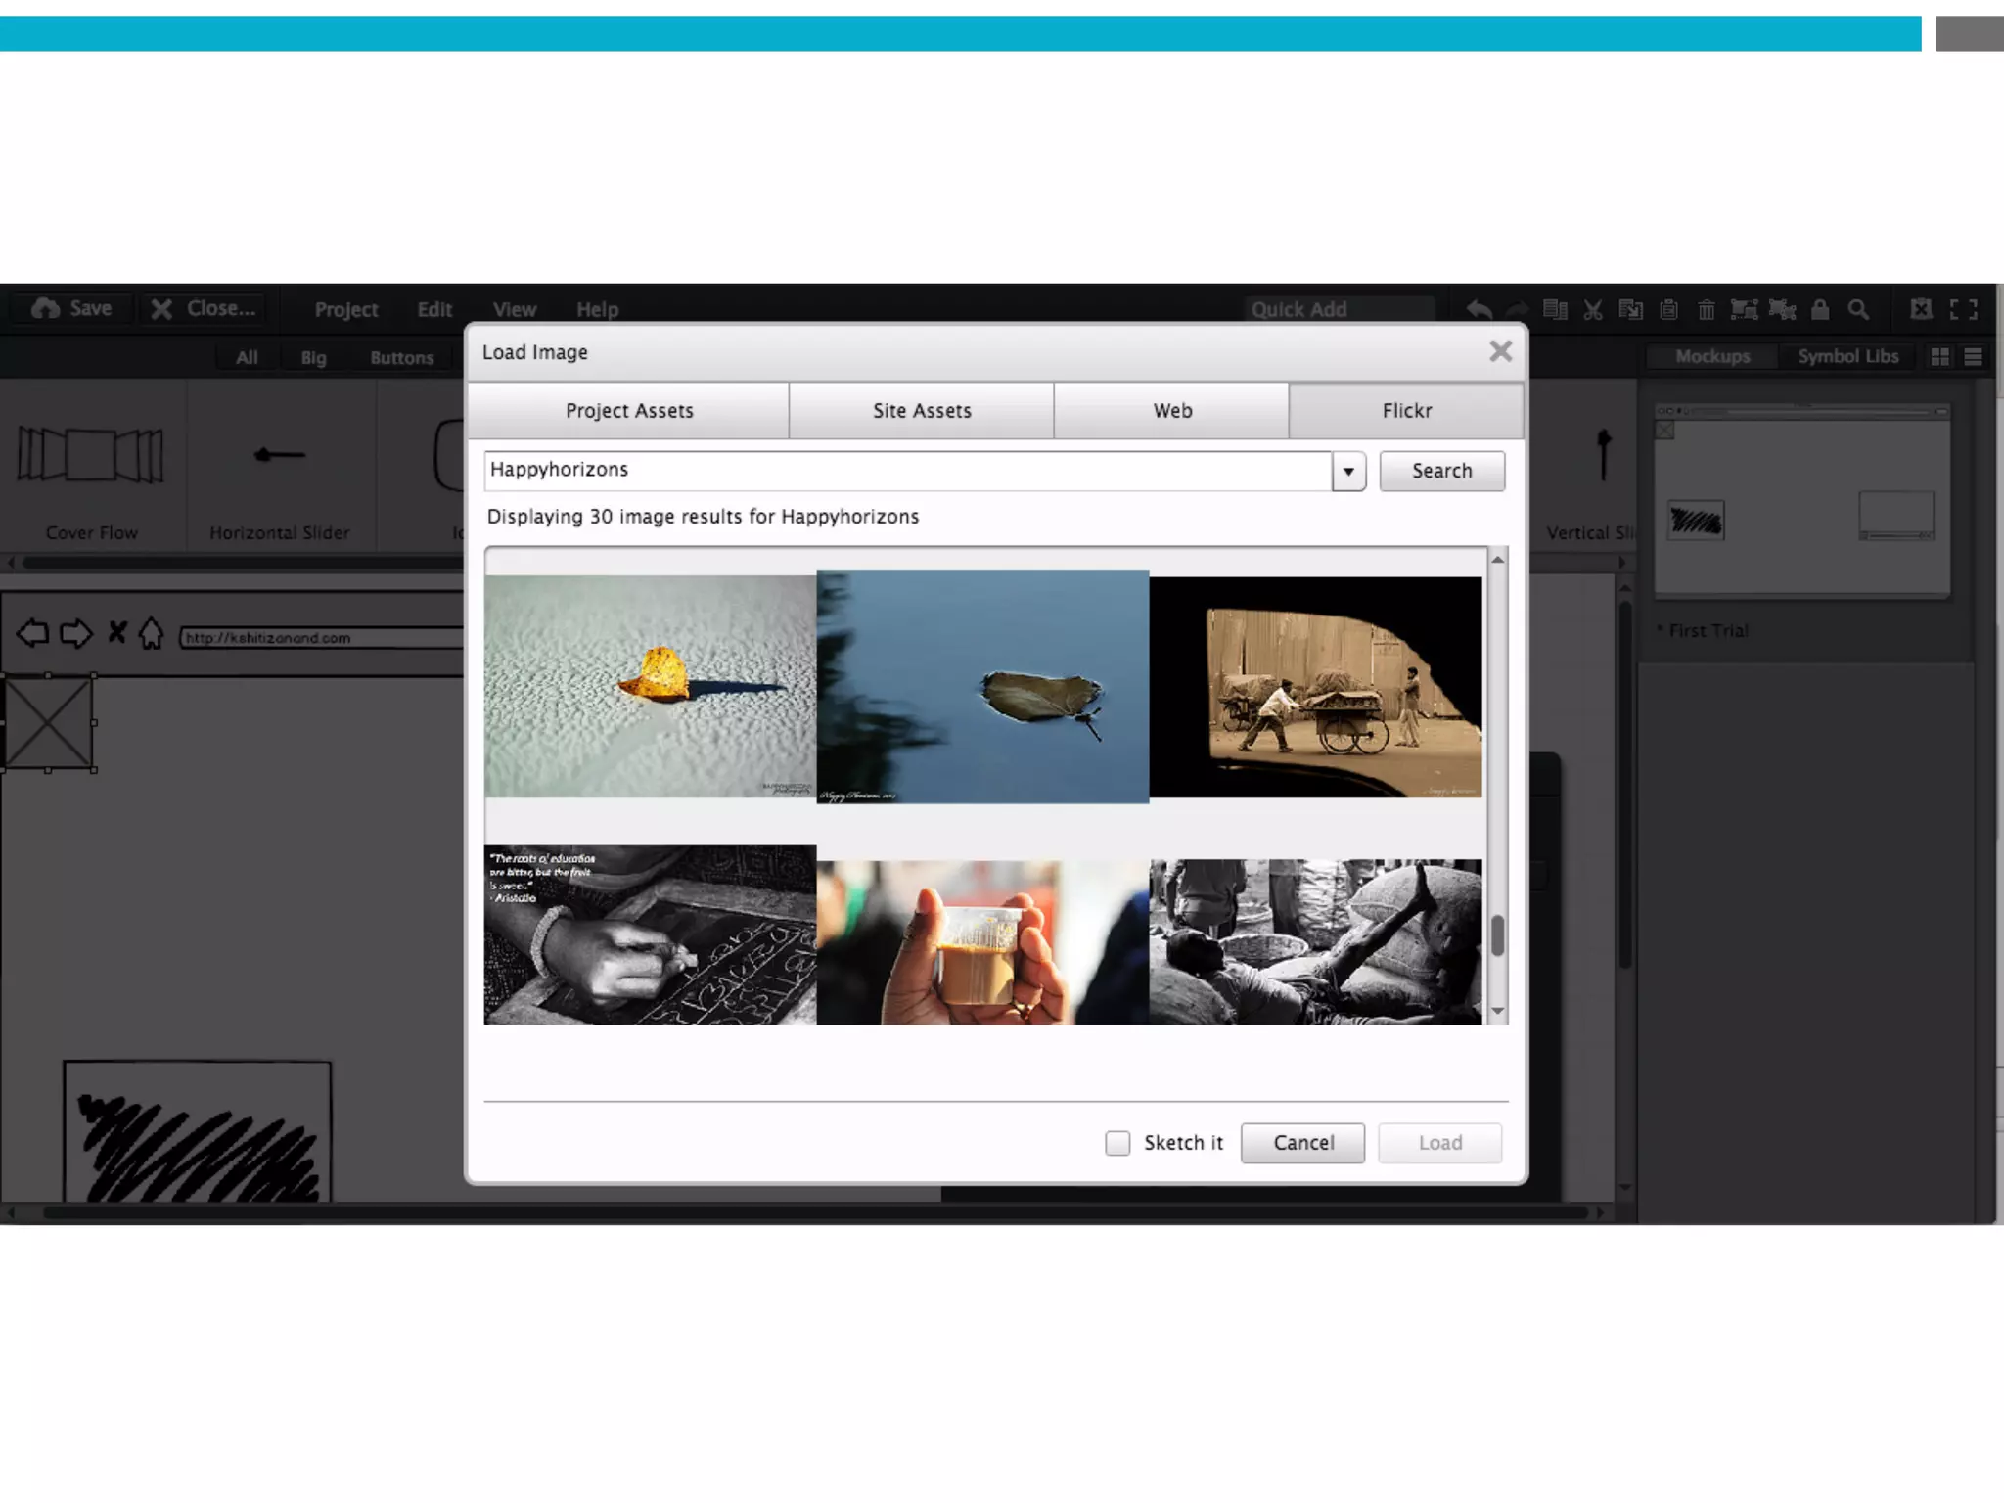This screenshot has width=2004, height=1503.
Task: Click the magnifier zoom icon
Action: click(x=1858, y=310)
